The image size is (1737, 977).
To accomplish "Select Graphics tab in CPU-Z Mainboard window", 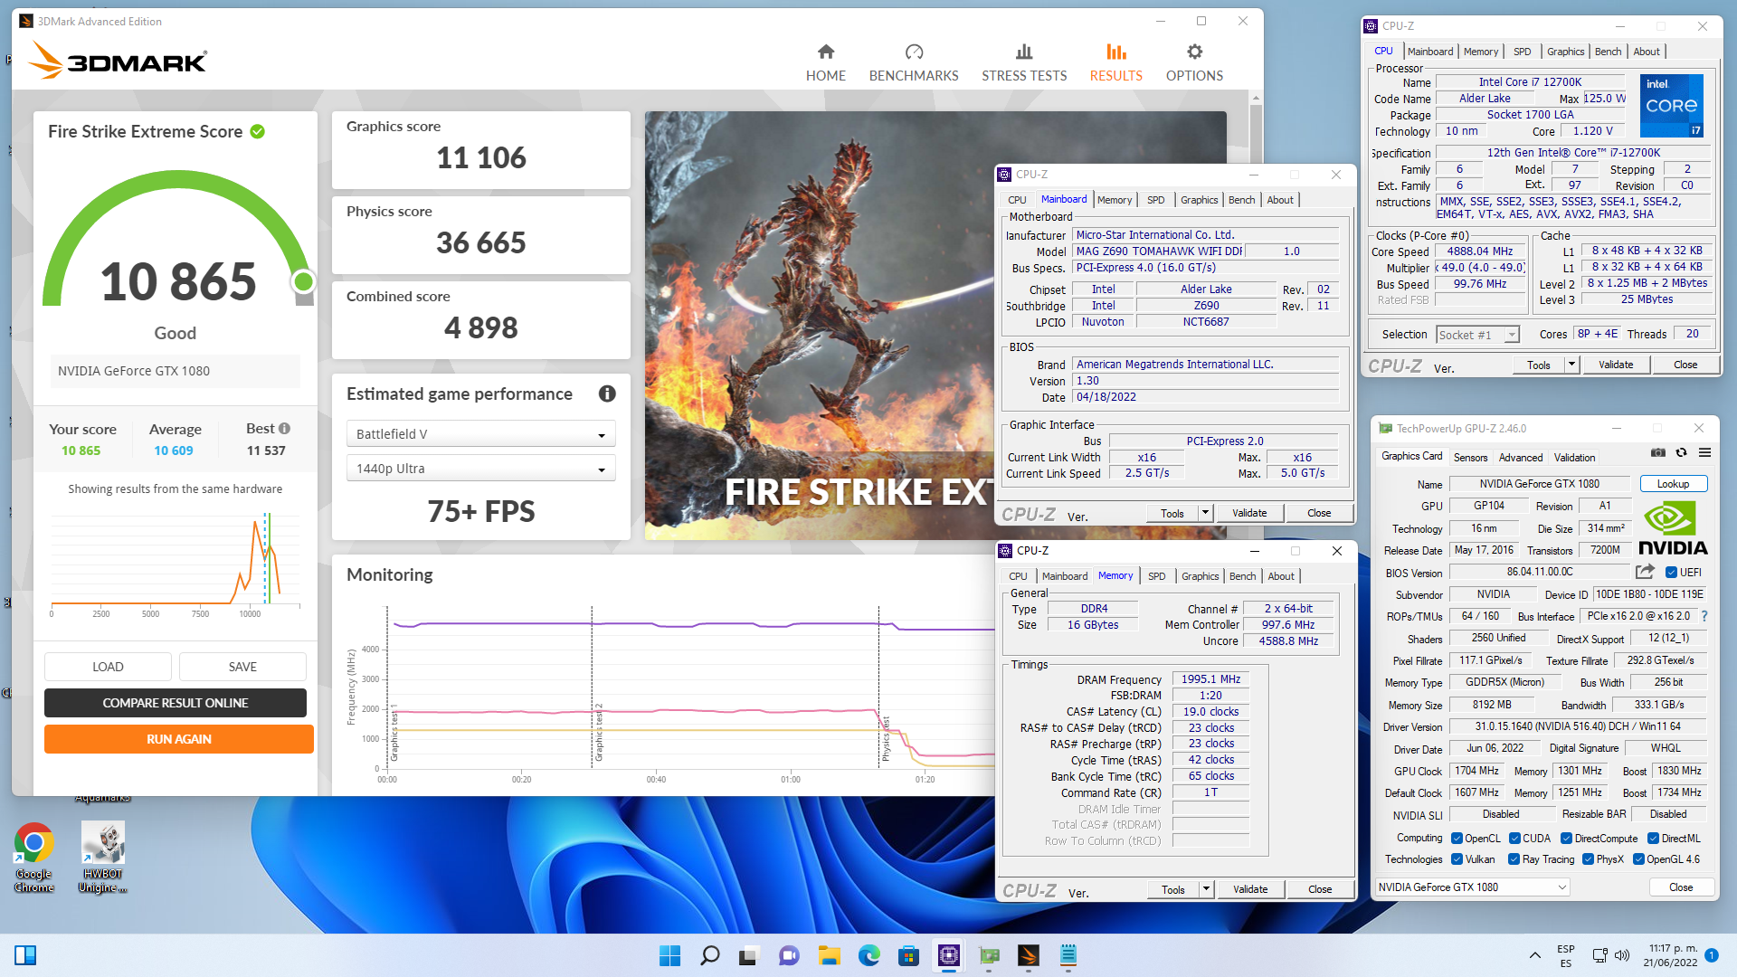I will click(x=1199, y=200).
